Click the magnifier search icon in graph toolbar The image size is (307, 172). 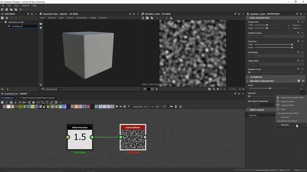pos(20,102)
